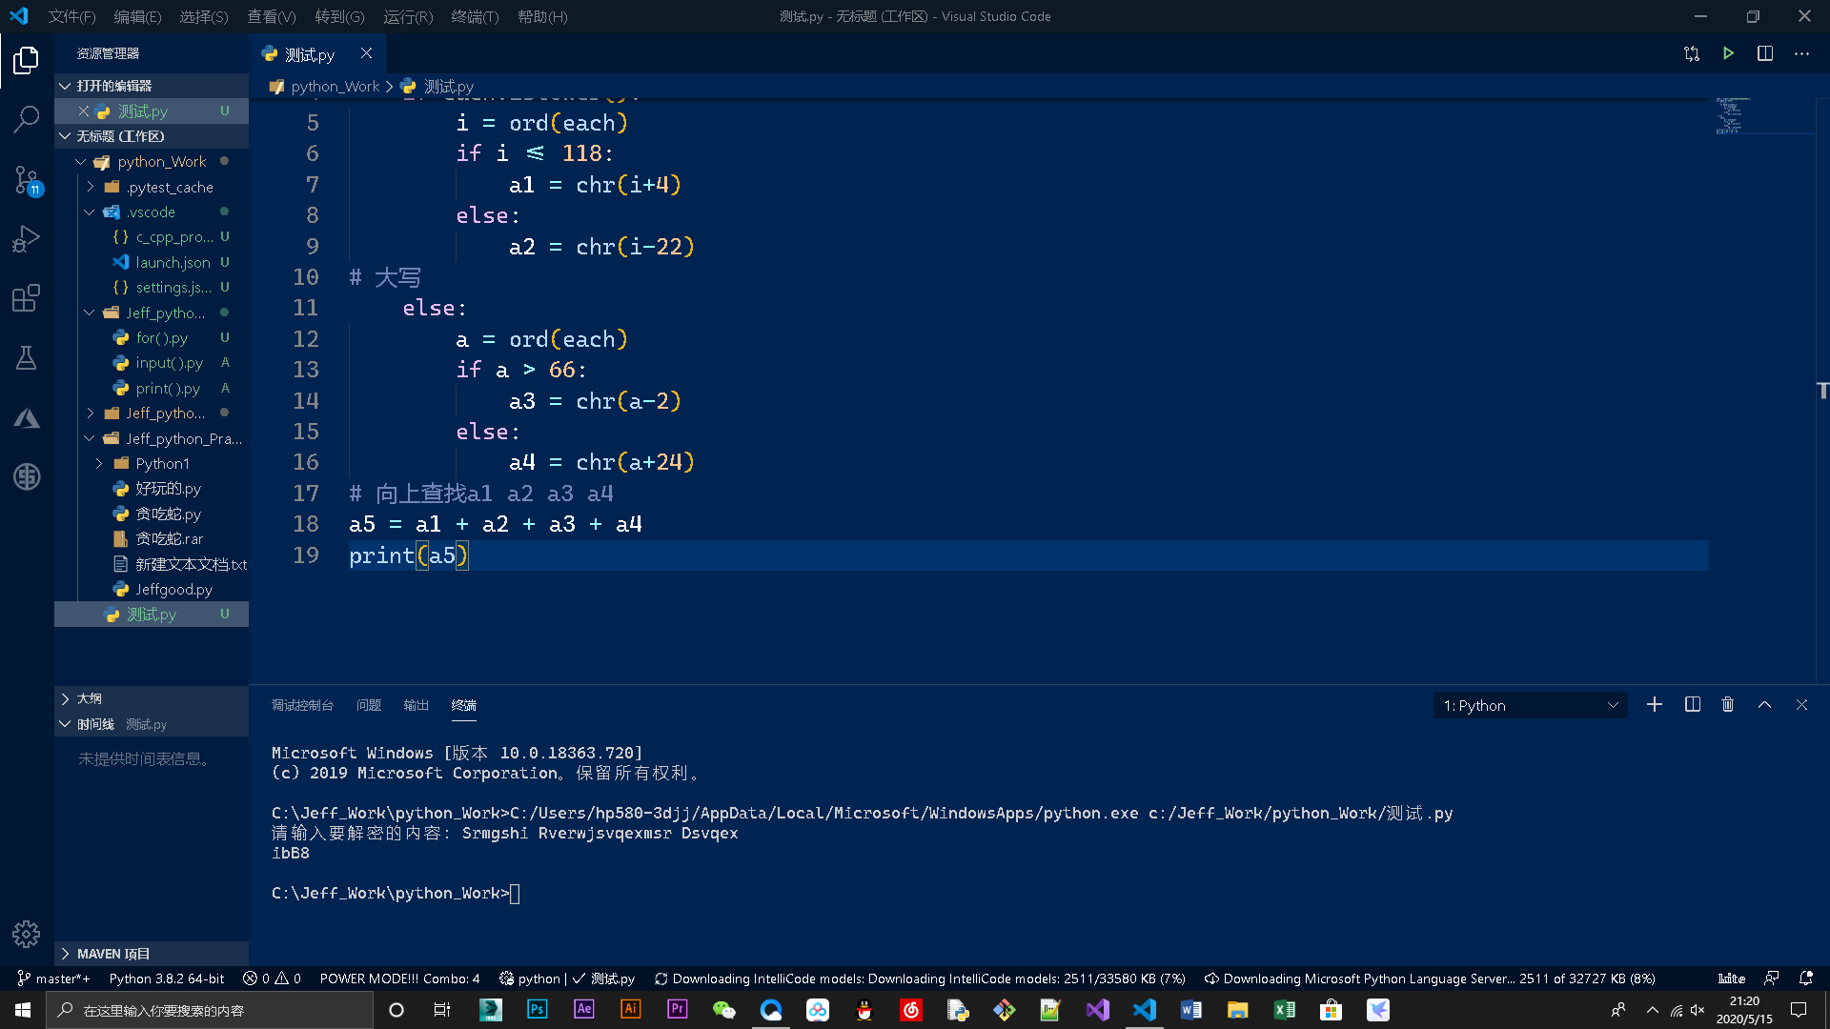This screenshot has height=1029, width=1830.
Task: Open the Extensions view
Action: tap(27, 298)
